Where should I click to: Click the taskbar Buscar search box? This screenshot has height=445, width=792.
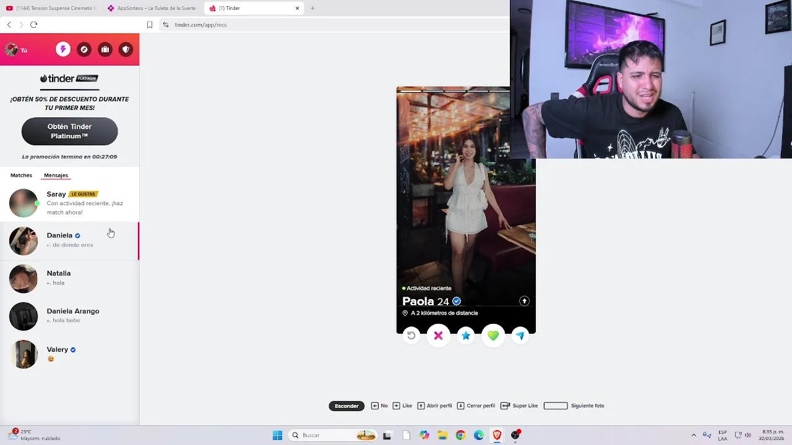334,435
